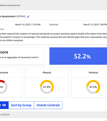The width and height of the screenshot is (107, 121).
Task: Click the created date March 14, 2023 11:29 AM
Action: click(28, 25)
